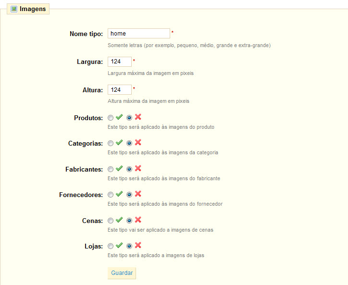The height and width of the screenshot is (285, 348).
Task: Focus the Altura height input field
Action: (x=120, y=90)
